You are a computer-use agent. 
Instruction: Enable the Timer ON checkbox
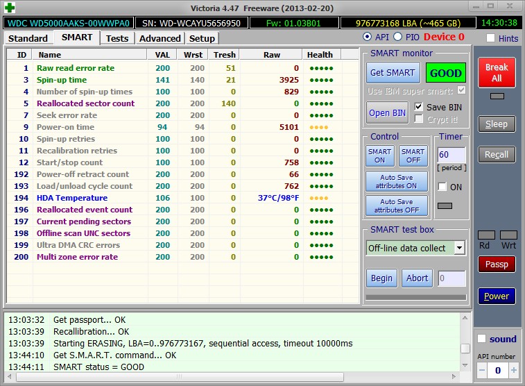(442, 187)
